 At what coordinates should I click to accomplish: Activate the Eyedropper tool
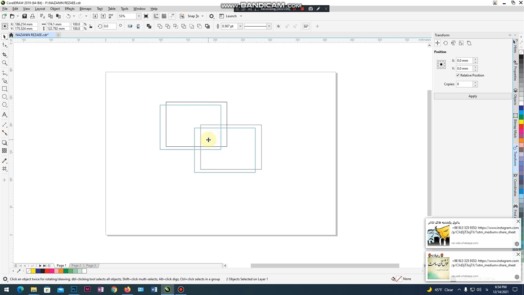coord(5,161)
